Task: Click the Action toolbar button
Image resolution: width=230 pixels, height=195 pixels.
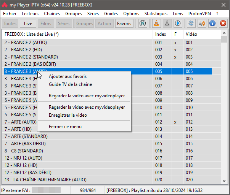Action: coord(104,24)
